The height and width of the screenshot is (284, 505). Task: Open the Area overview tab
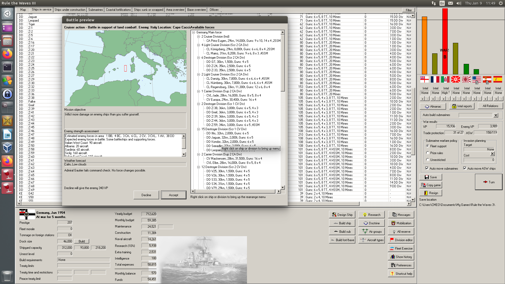pyautogui.click(x=175, y=10)
